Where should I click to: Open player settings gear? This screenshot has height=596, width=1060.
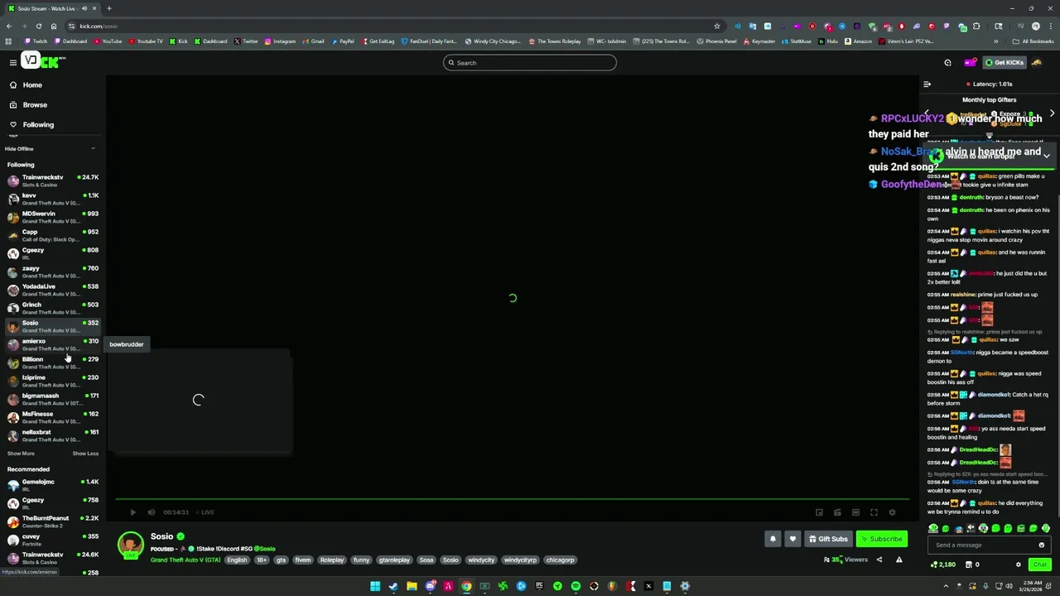point(892,512)
